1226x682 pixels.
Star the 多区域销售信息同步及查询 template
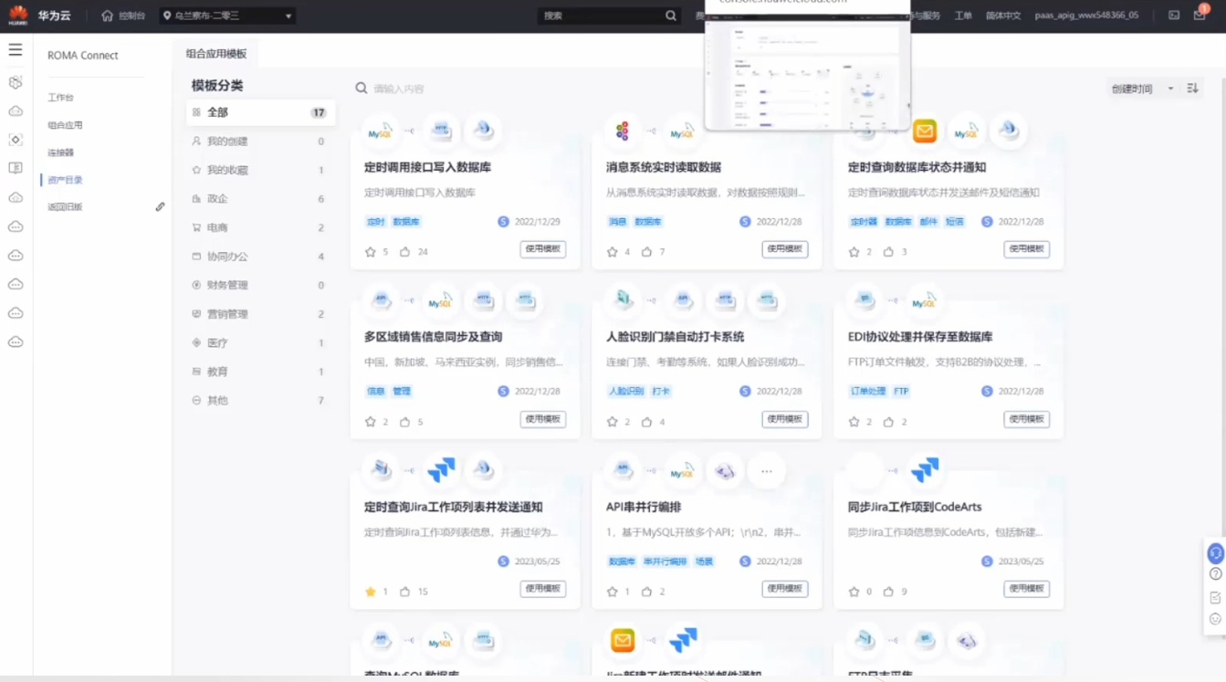coord(371,422)
